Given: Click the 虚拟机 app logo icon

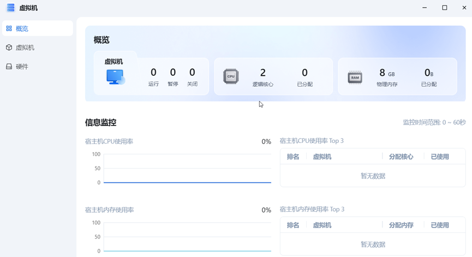Looking at the screenshot, I should click(10, 8).
